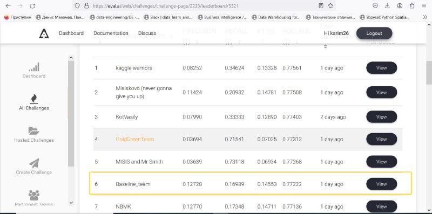Viewport: 432px width, 214px height.
Task: Open Discuss in top navigation
Action: tap(147, 33)
